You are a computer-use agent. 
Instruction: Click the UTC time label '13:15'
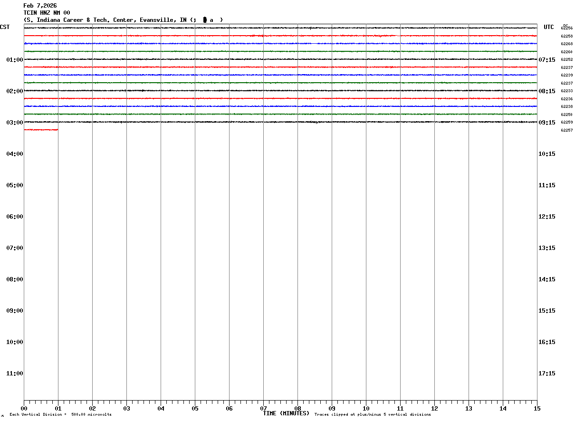(x=547, y=248)
